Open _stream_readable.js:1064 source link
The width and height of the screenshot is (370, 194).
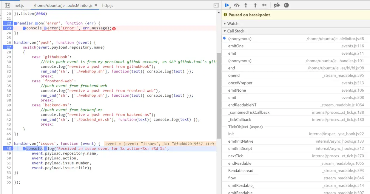[342, 105]
